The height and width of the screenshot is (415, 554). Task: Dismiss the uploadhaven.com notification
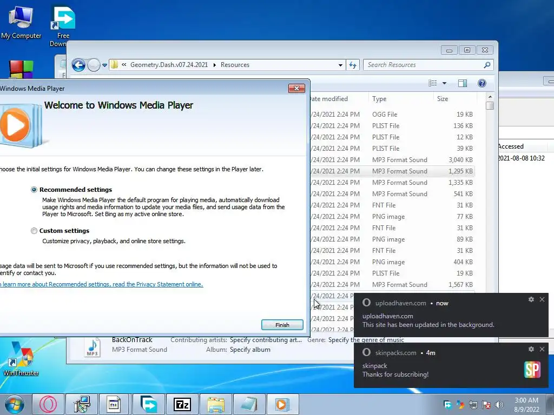point(542,299)
